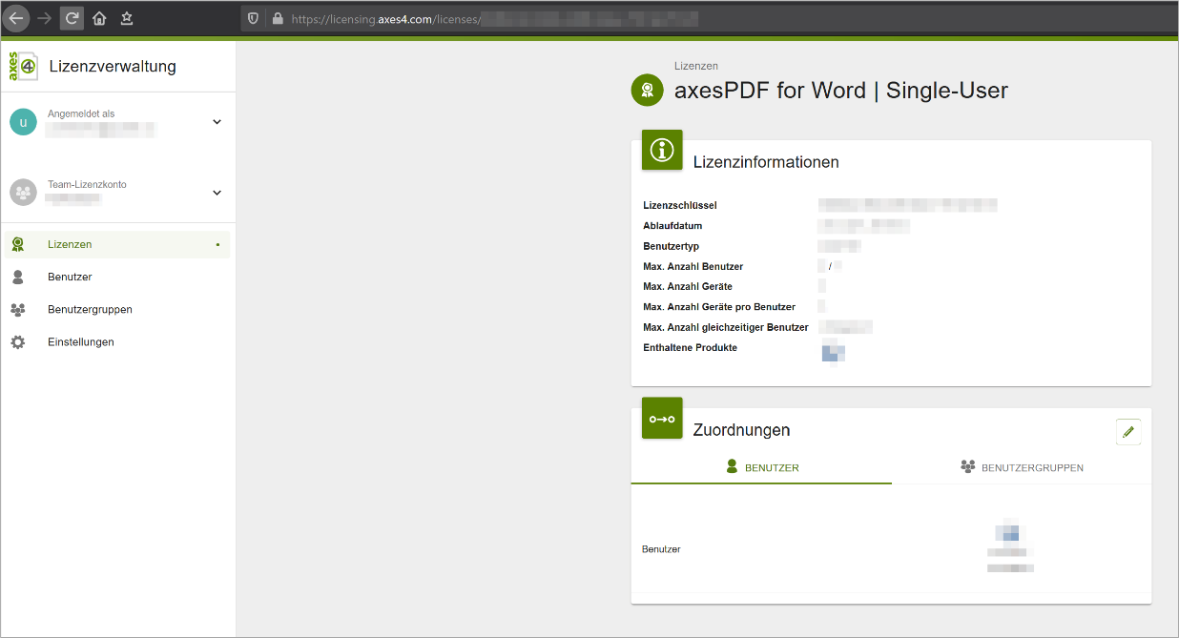Click the browser forward arrow
Image resolution: width=1179 pixels, height=638 pixels.
pos(45,18)
